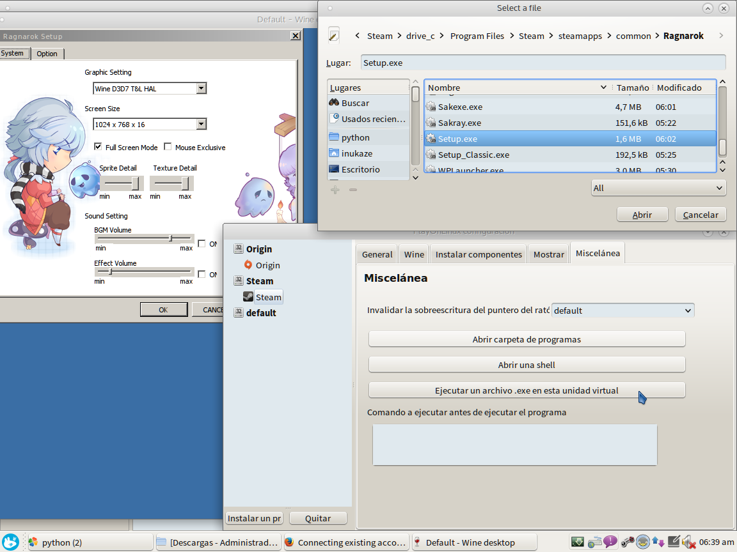Click the Texture Detail slider handle

[185, 183]
